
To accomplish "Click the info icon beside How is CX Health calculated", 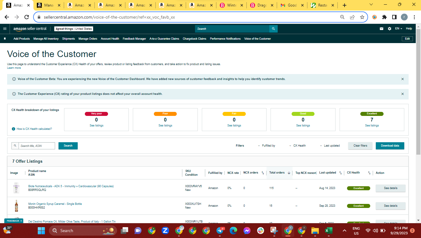I will pos(13,129).
